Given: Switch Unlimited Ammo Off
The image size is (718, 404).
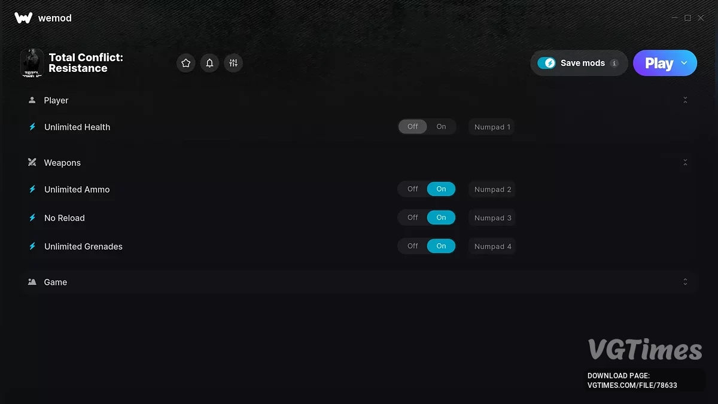Looking at the screenshot, I should click(x=413, y=189).
